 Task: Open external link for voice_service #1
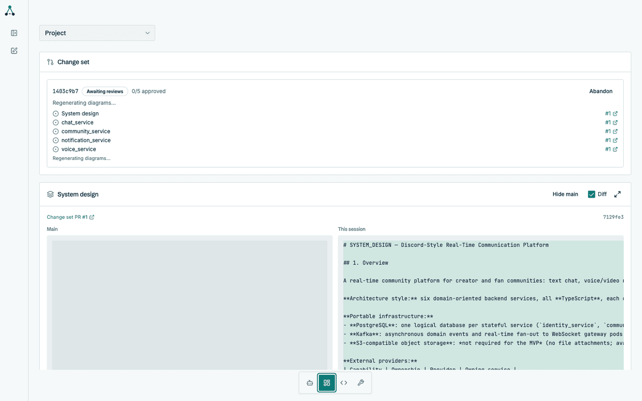(x=612, y=149)
